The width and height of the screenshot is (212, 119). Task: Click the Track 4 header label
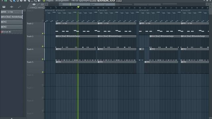point(30,49)
